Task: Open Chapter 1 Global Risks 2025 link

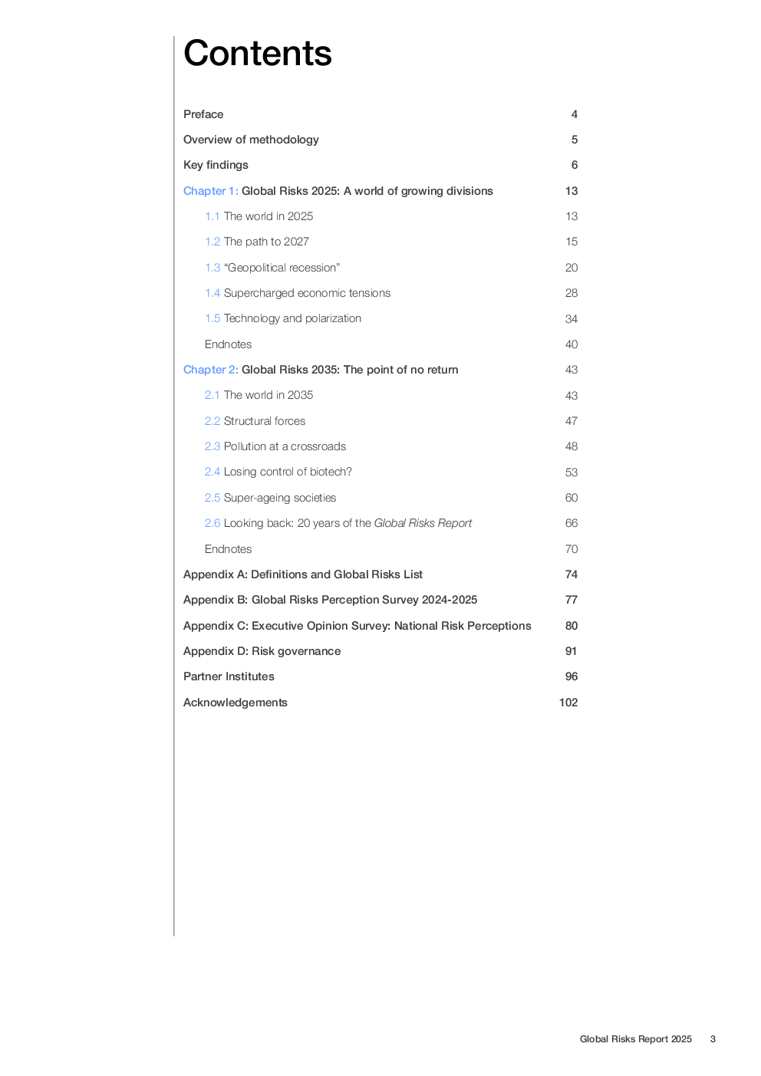Action: coord(338,191)
